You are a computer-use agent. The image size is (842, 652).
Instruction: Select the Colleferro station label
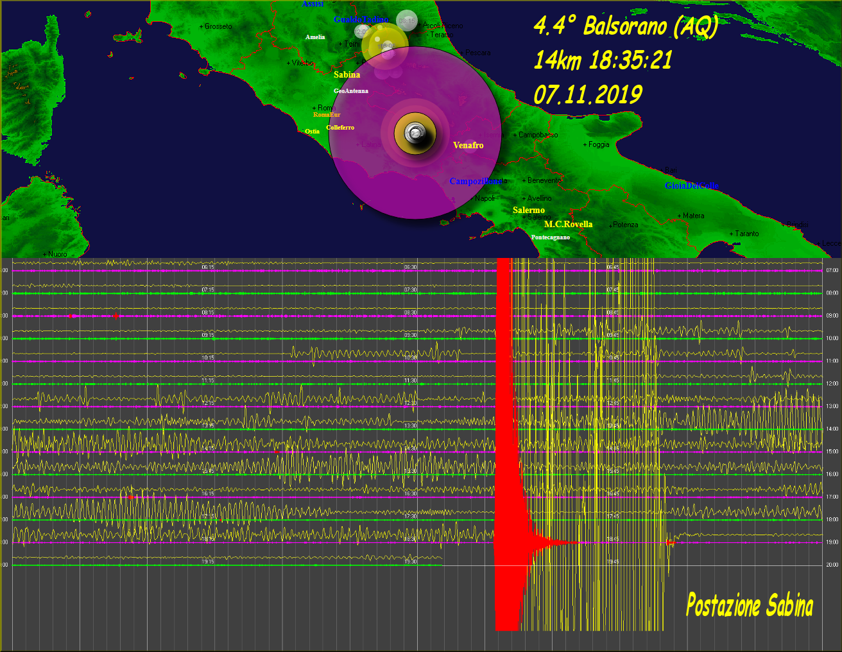tap(340, 128)
